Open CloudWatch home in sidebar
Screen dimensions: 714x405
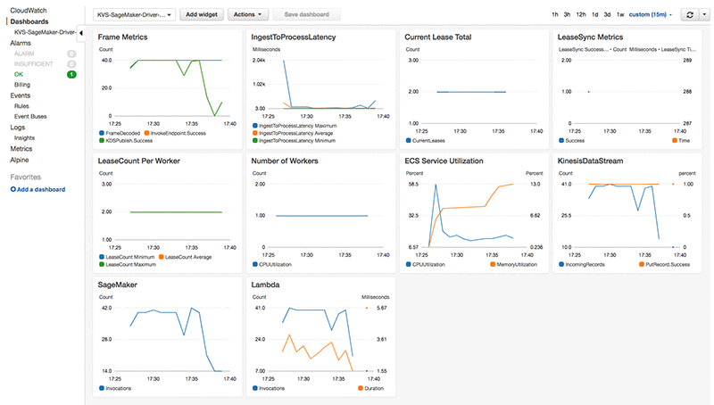click(29, 11)
